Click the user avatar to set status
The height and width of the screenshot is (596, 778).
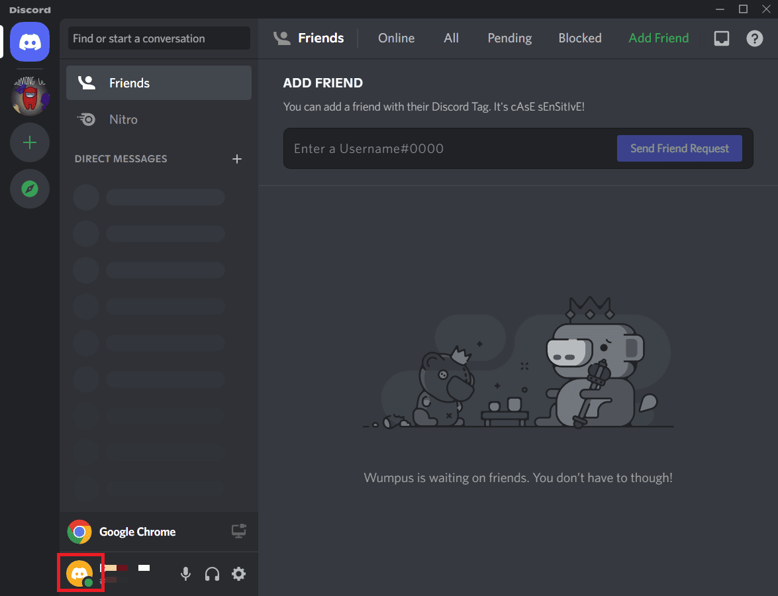tap(80, 573)
